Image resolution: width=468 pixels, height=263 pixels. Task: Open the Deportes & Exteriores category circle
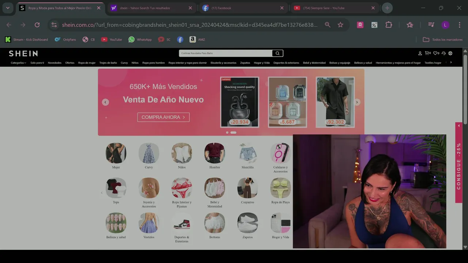point(182,223)
